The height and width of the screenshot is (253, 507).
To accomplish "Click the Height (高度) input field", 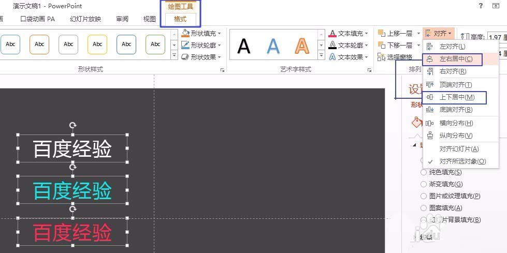I will [497, 37].
